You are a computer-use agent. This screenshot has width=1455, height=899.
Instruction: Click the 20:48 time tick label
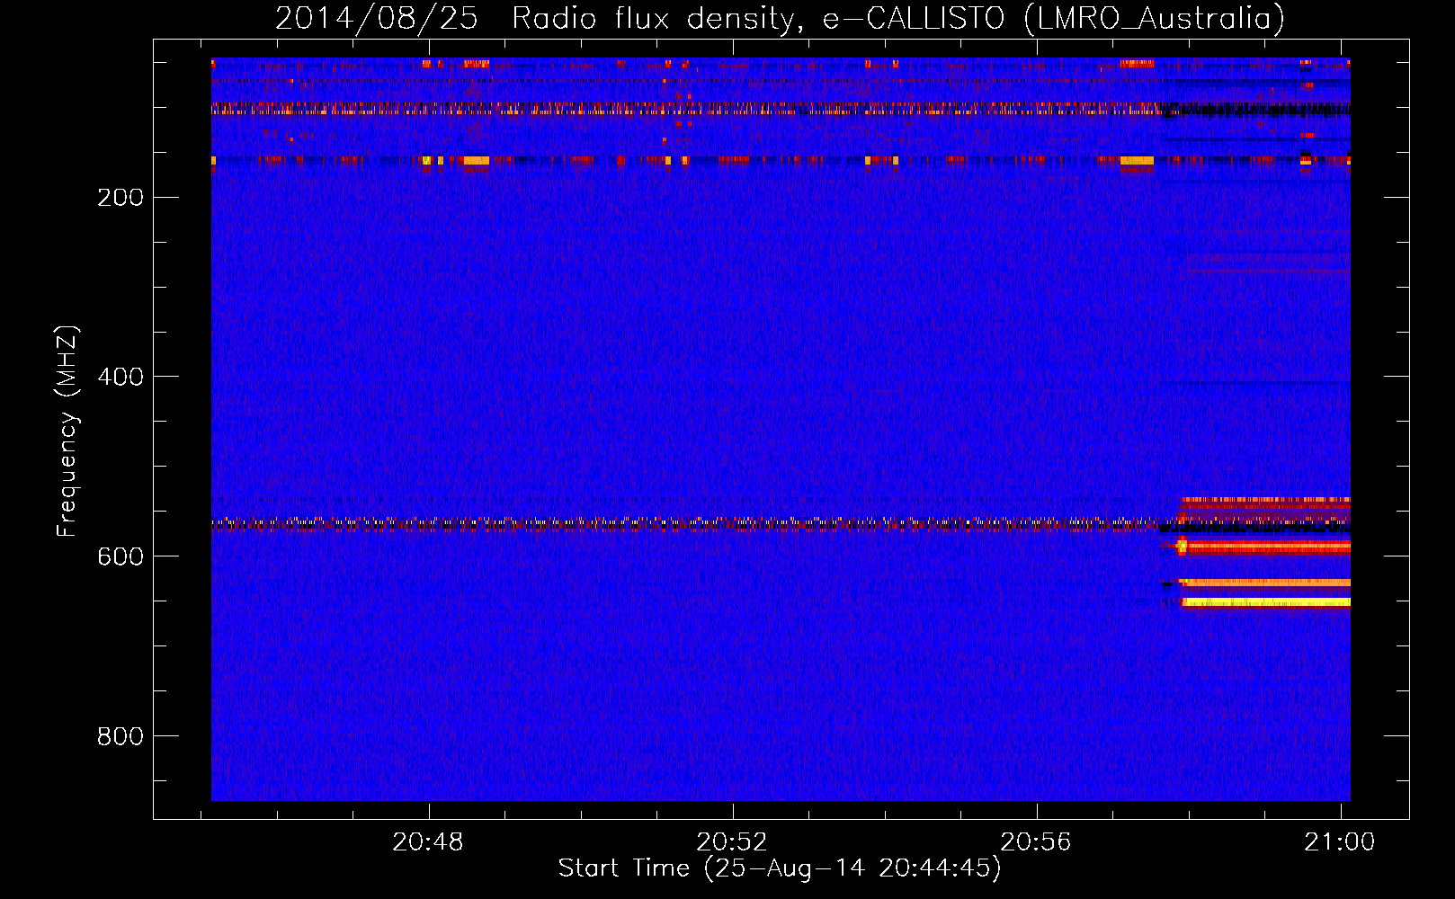(428, 841)
